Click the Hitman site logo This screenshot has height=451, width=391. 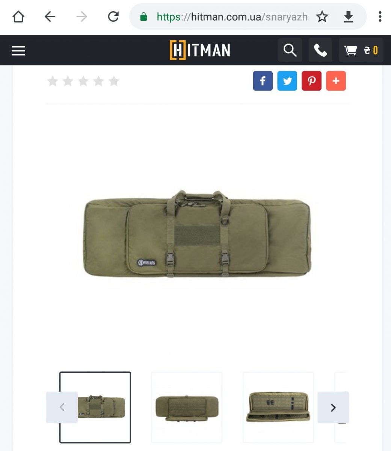click(200, 50)
